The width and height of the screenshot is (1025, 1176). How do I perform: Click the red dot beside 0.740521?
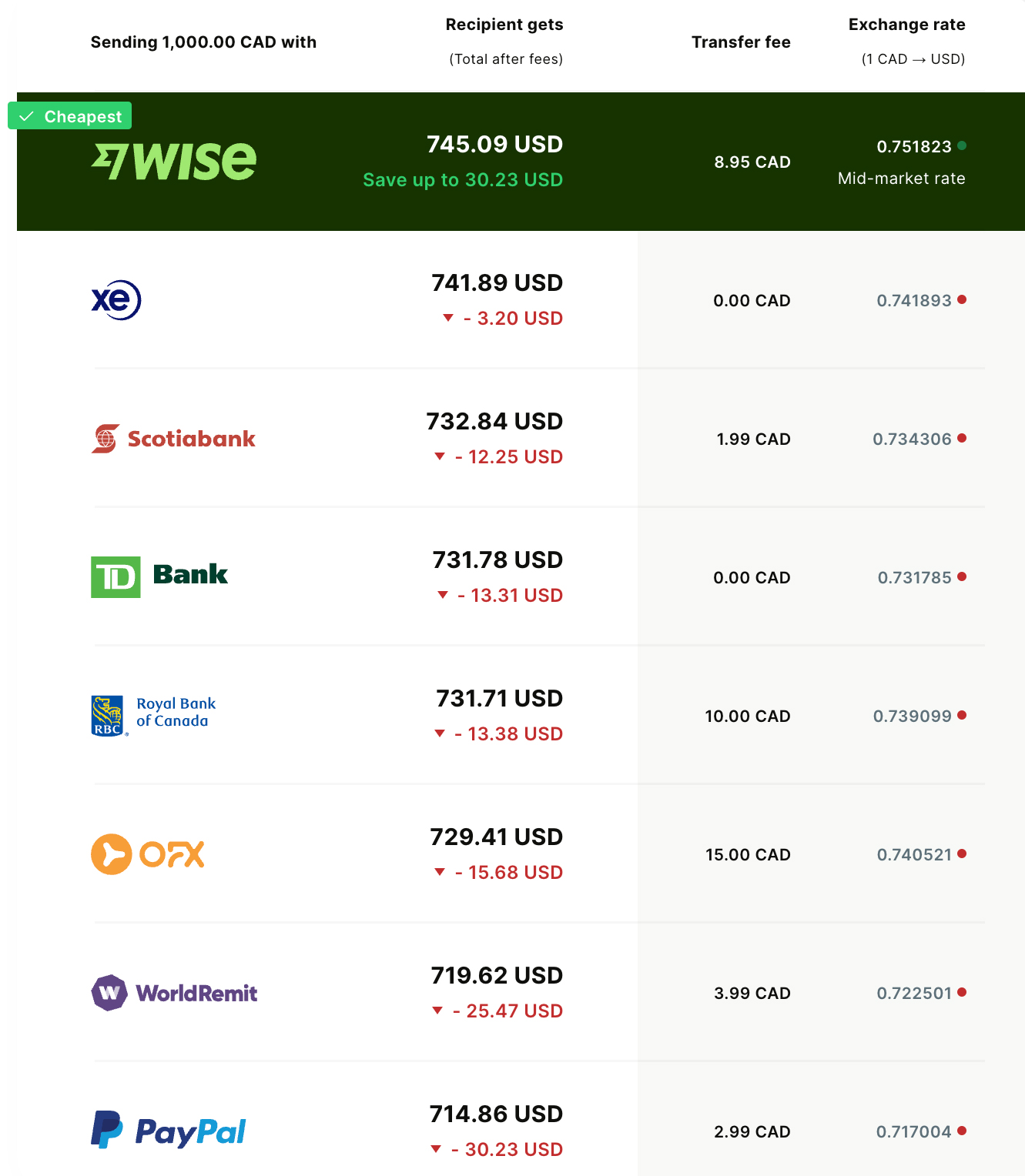[962, 854]
